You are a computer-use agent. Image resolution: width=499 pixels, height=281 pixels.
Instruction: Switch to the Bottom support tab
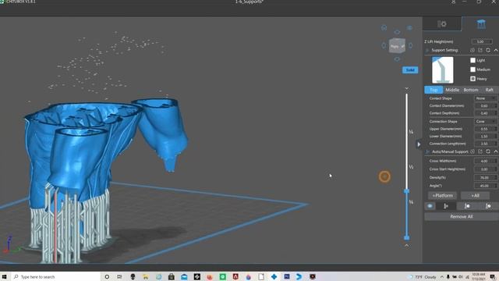471,90
